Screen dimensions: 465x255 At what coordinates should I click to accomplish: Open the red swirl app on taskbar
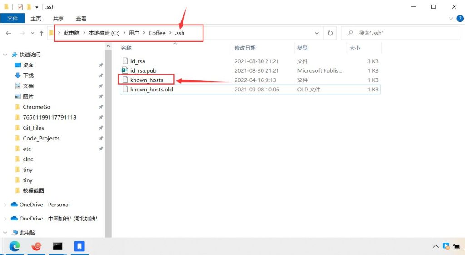point(36,246)
